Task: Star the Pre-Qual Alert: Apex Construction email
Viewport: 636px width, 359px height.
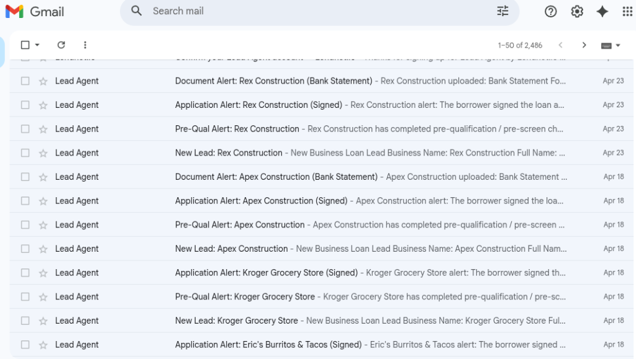Action: point(43,225)
